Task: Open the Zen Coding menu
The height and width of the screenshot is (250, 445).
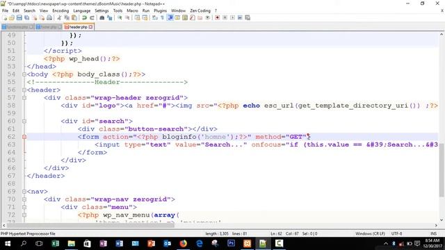Action: [200, 10]
